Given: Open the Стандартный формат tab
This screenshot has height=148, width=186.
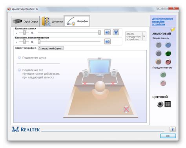Looking at the screenshot, I should click(x=51, y=48).
